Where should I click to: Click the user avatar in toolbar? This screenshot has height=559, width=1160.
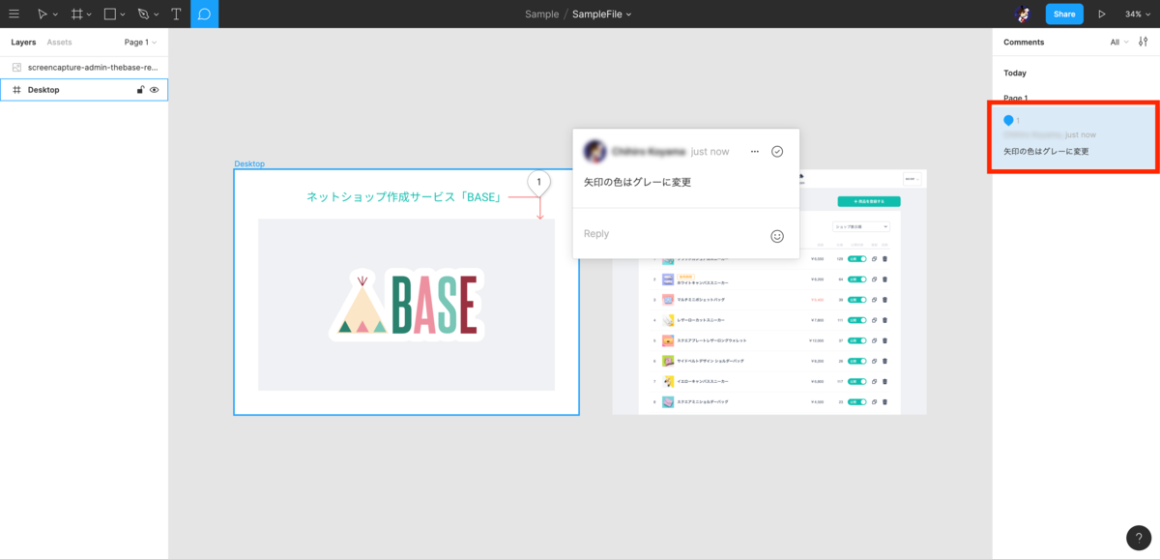pos(1024,14)
